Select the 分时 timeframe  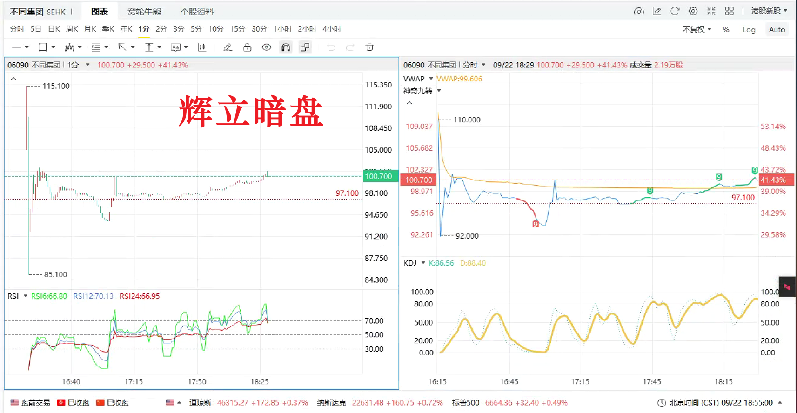pos(17,29)
